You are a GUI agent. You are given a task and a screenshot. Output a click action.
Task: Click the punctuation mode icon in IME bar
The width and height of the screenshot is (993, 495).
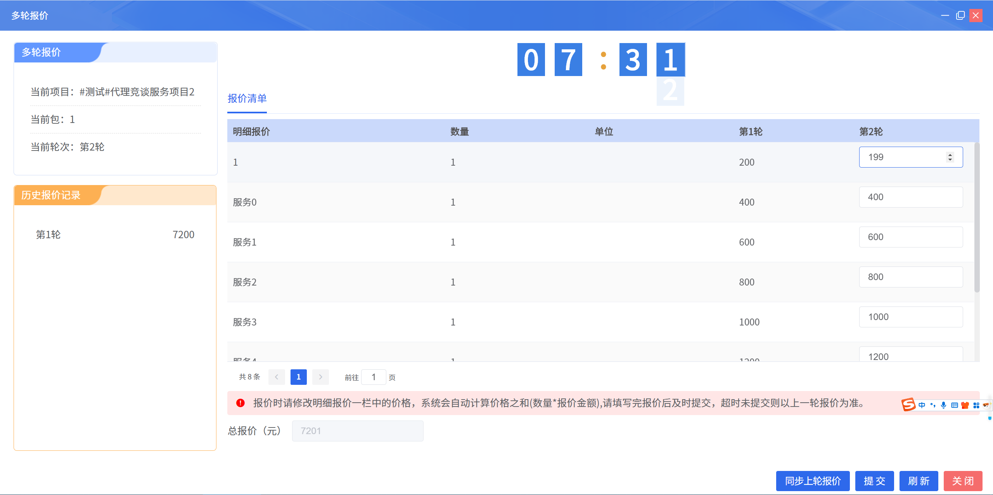point(933,405)
